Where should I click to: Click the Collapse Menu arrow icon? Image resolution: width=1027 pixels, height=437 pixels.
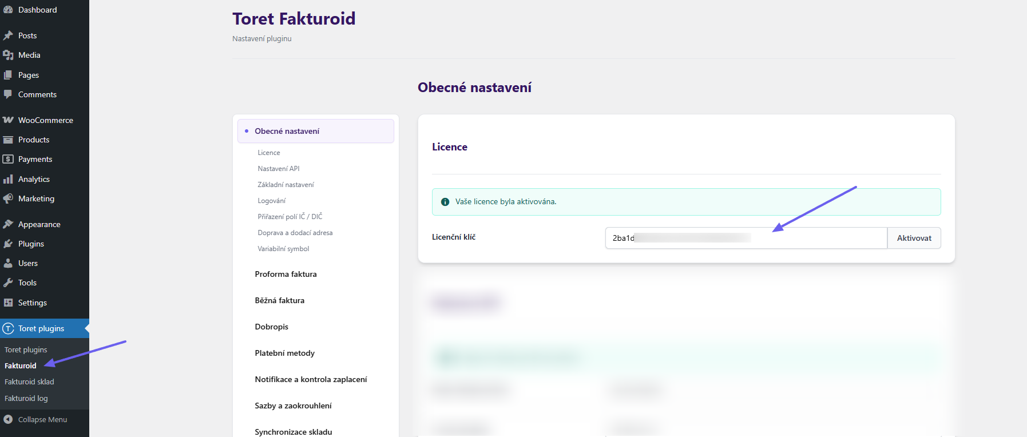coord(8,419)
